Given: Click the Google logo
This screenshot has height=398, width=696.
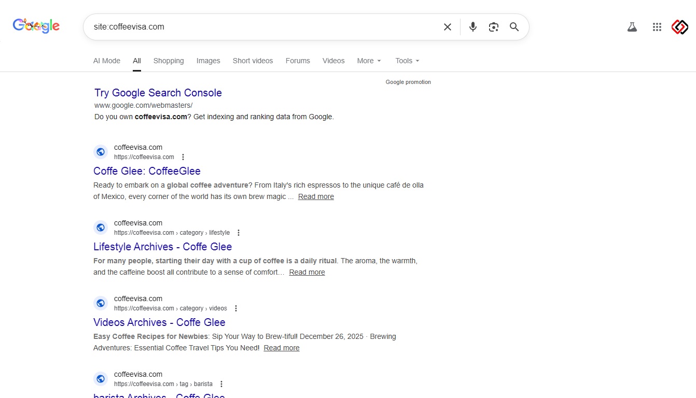Looking at the screenshot, I should (36, 26).
